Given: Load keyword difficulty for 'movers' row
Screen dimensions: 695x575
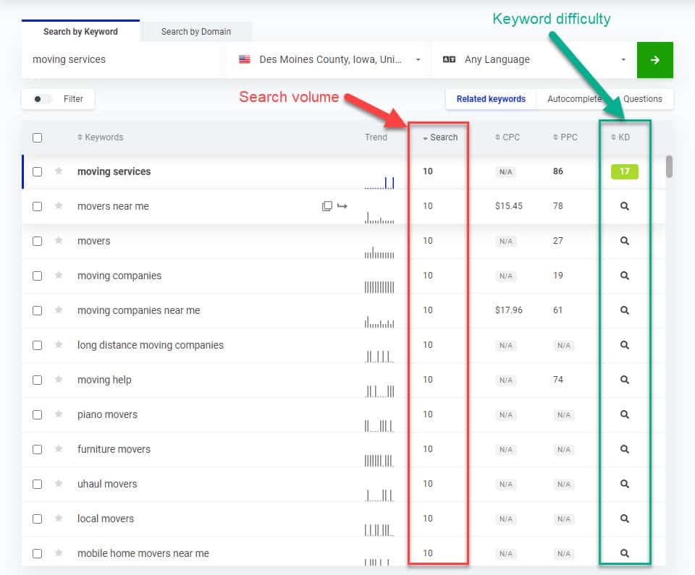Looking at the screenshot, I should click(624, 241).
